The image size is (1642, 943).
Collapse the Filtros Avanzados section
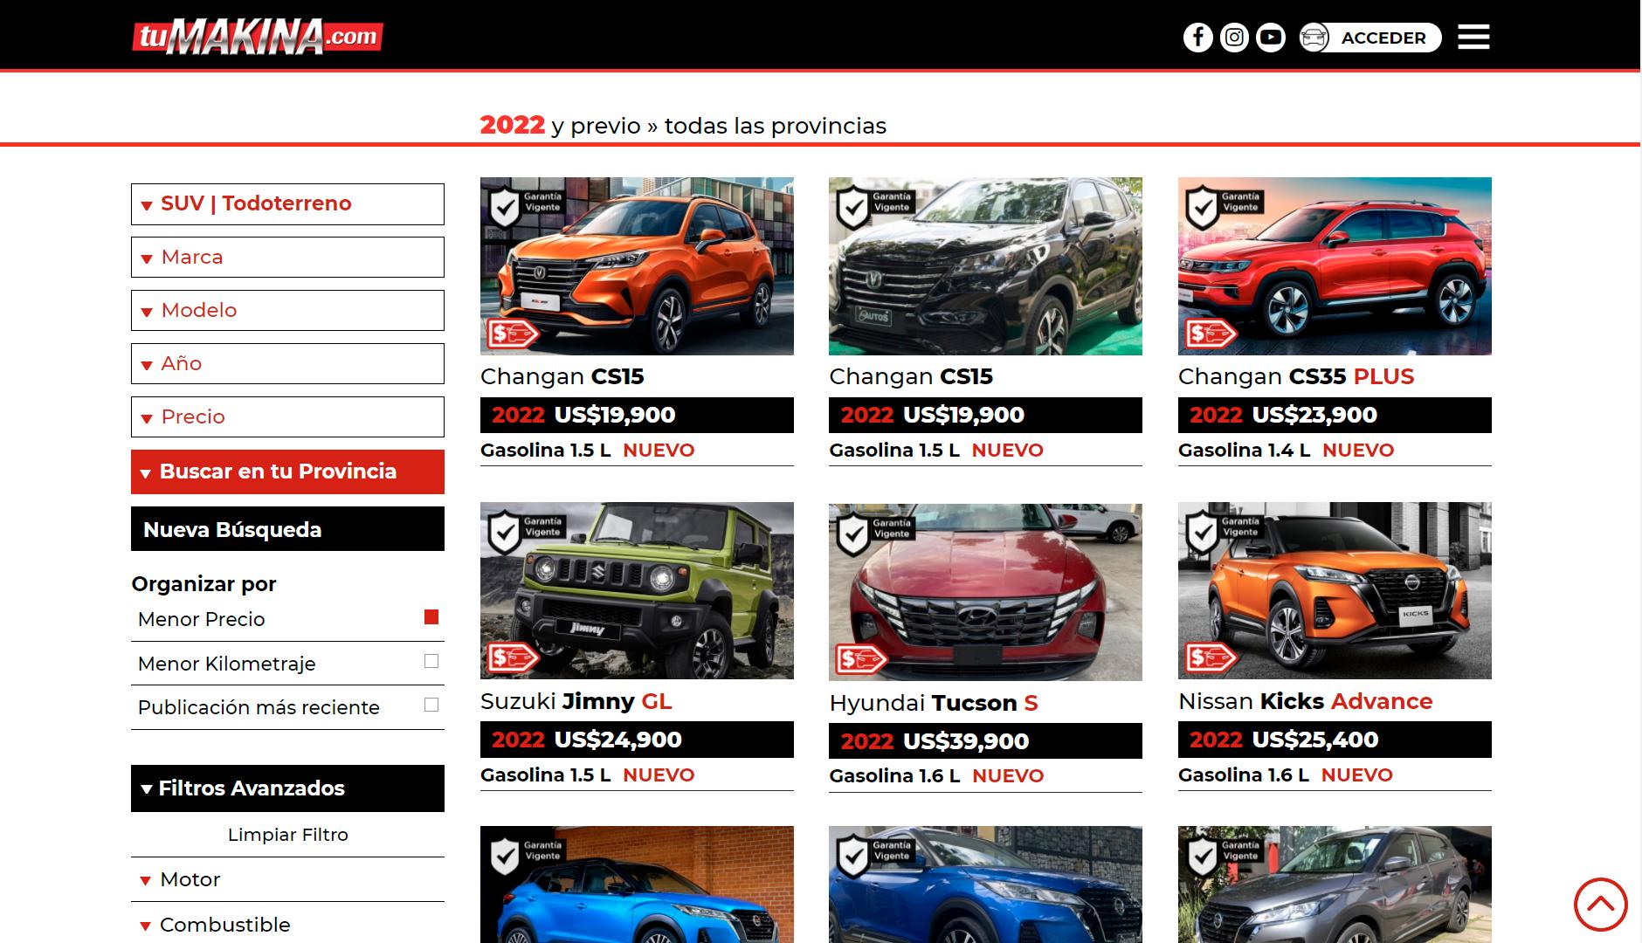(x=287, y=788)
